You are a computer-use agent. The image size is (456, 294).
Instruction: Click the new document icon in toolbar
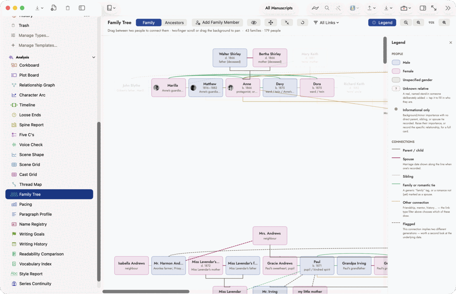click(x=53, y=8)
